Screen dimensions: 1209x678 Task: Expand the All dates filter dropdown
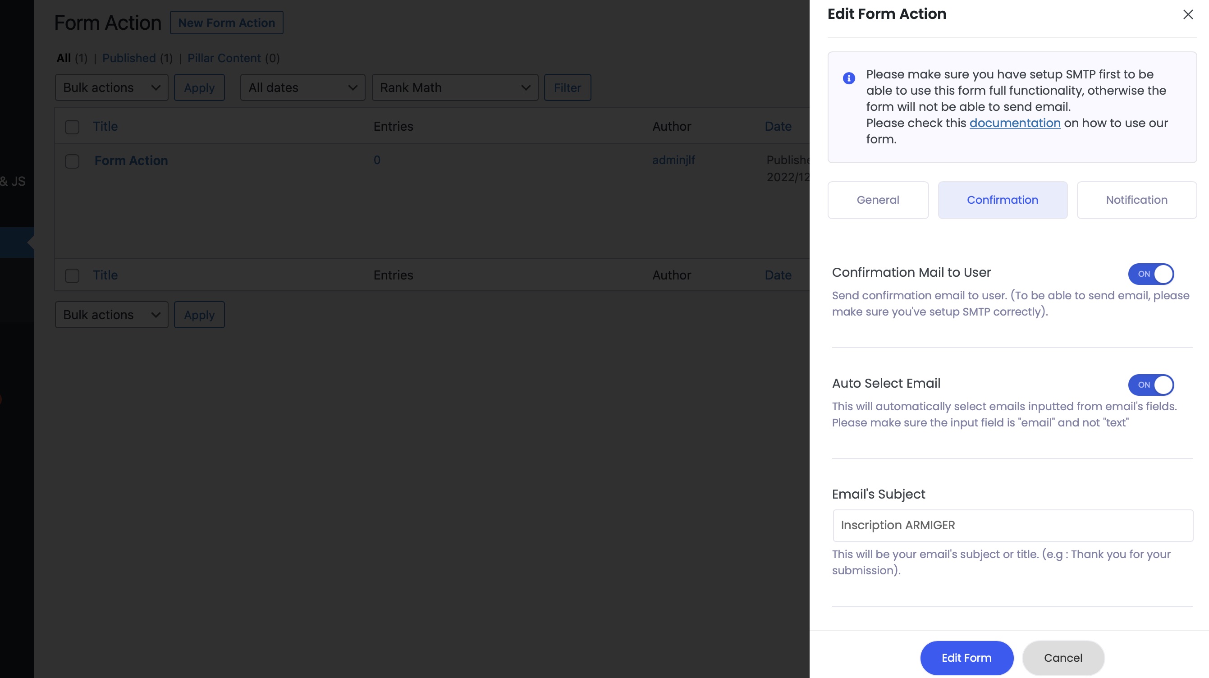[302, 87]
